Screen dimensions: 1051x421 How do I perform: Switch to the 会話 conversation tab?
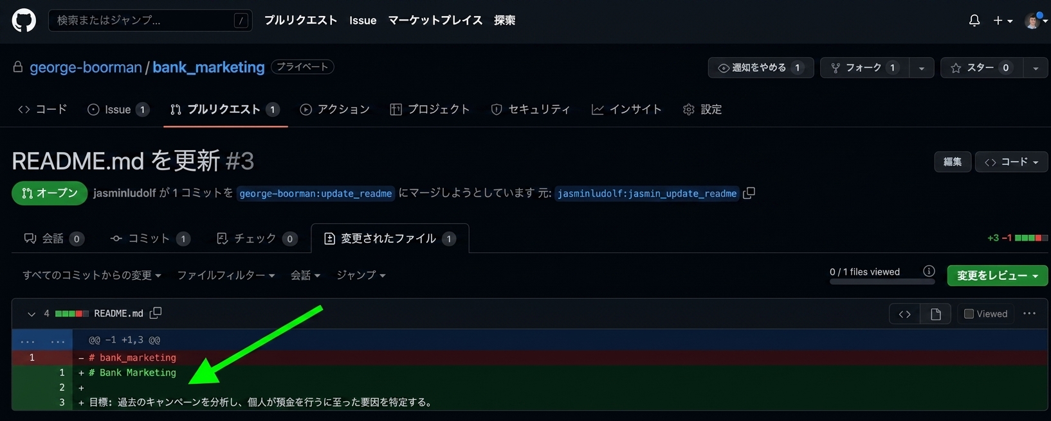coord(53,239)
